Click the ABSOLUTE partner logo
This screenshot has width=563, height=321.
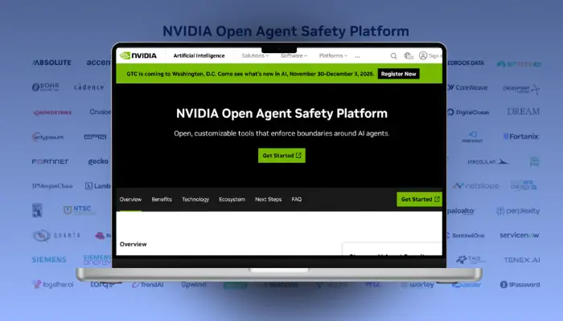click(51, 63)
